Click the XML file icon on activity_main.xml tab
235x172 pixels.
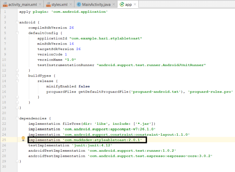tap(5, 4)
